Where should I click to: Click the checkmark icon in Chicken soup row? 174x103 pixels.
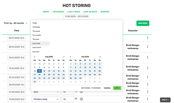tap(81, 99)
